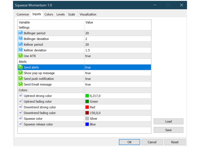Edit the Bollinger period value field
Image resolution: width=197 pixels, height=147 pixels.
(117, 33)
